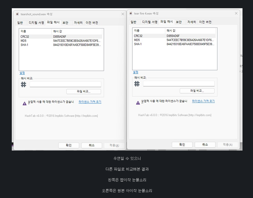
Task: Click 라이센스 가져 오기 link in tearshot_sound.wav window
Action: [90, 102]
